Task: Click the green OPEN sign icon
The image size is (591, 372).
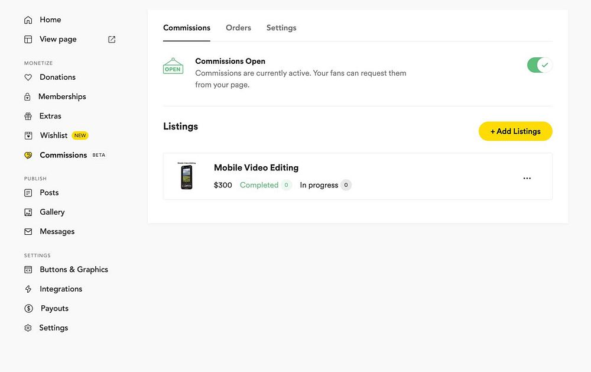Action: 173,66
